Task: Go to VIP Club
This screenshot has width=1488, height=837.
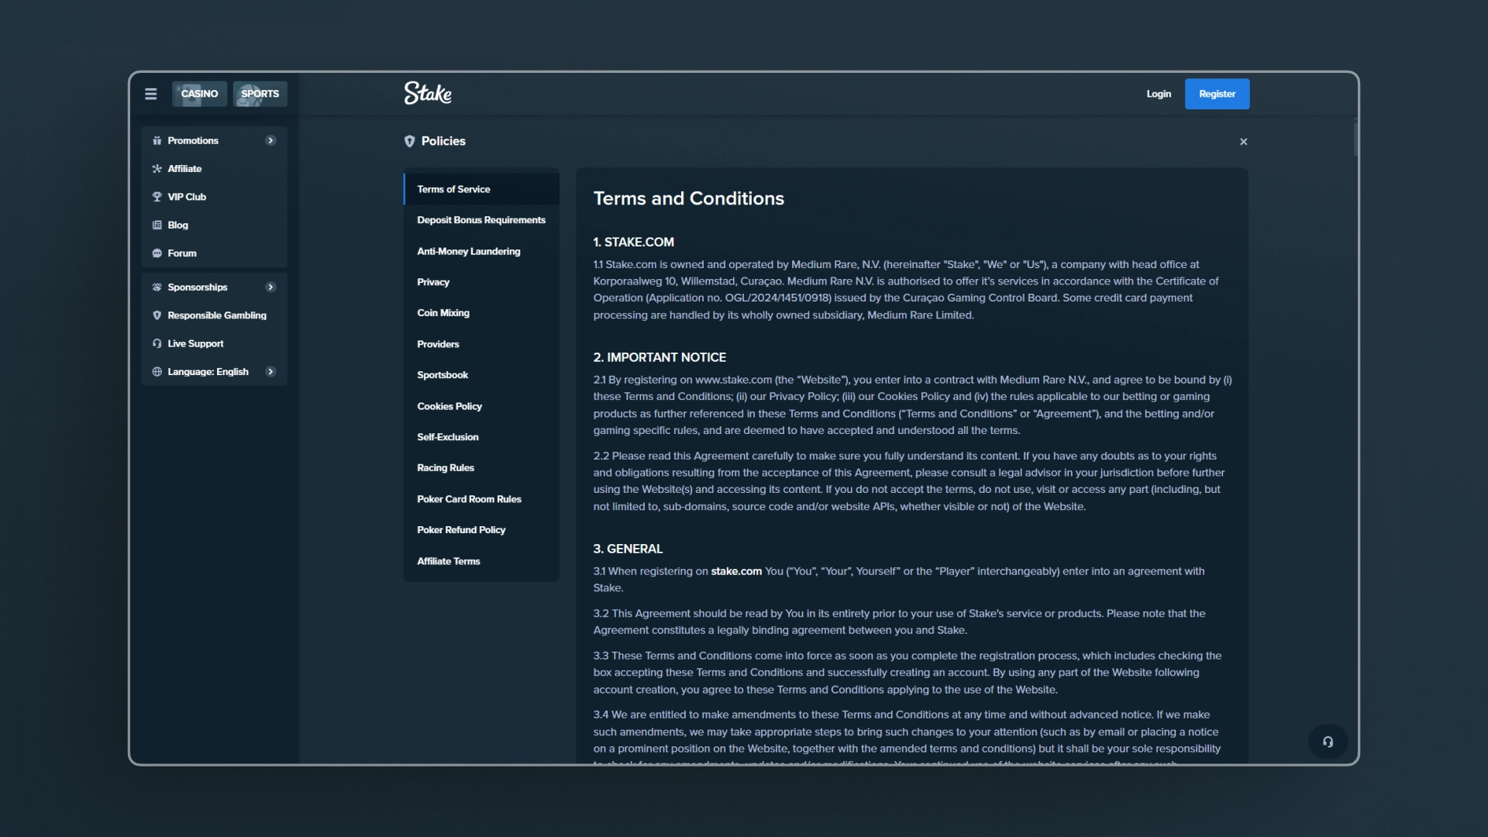Action: pyautogui.click(x=214, y=197)
